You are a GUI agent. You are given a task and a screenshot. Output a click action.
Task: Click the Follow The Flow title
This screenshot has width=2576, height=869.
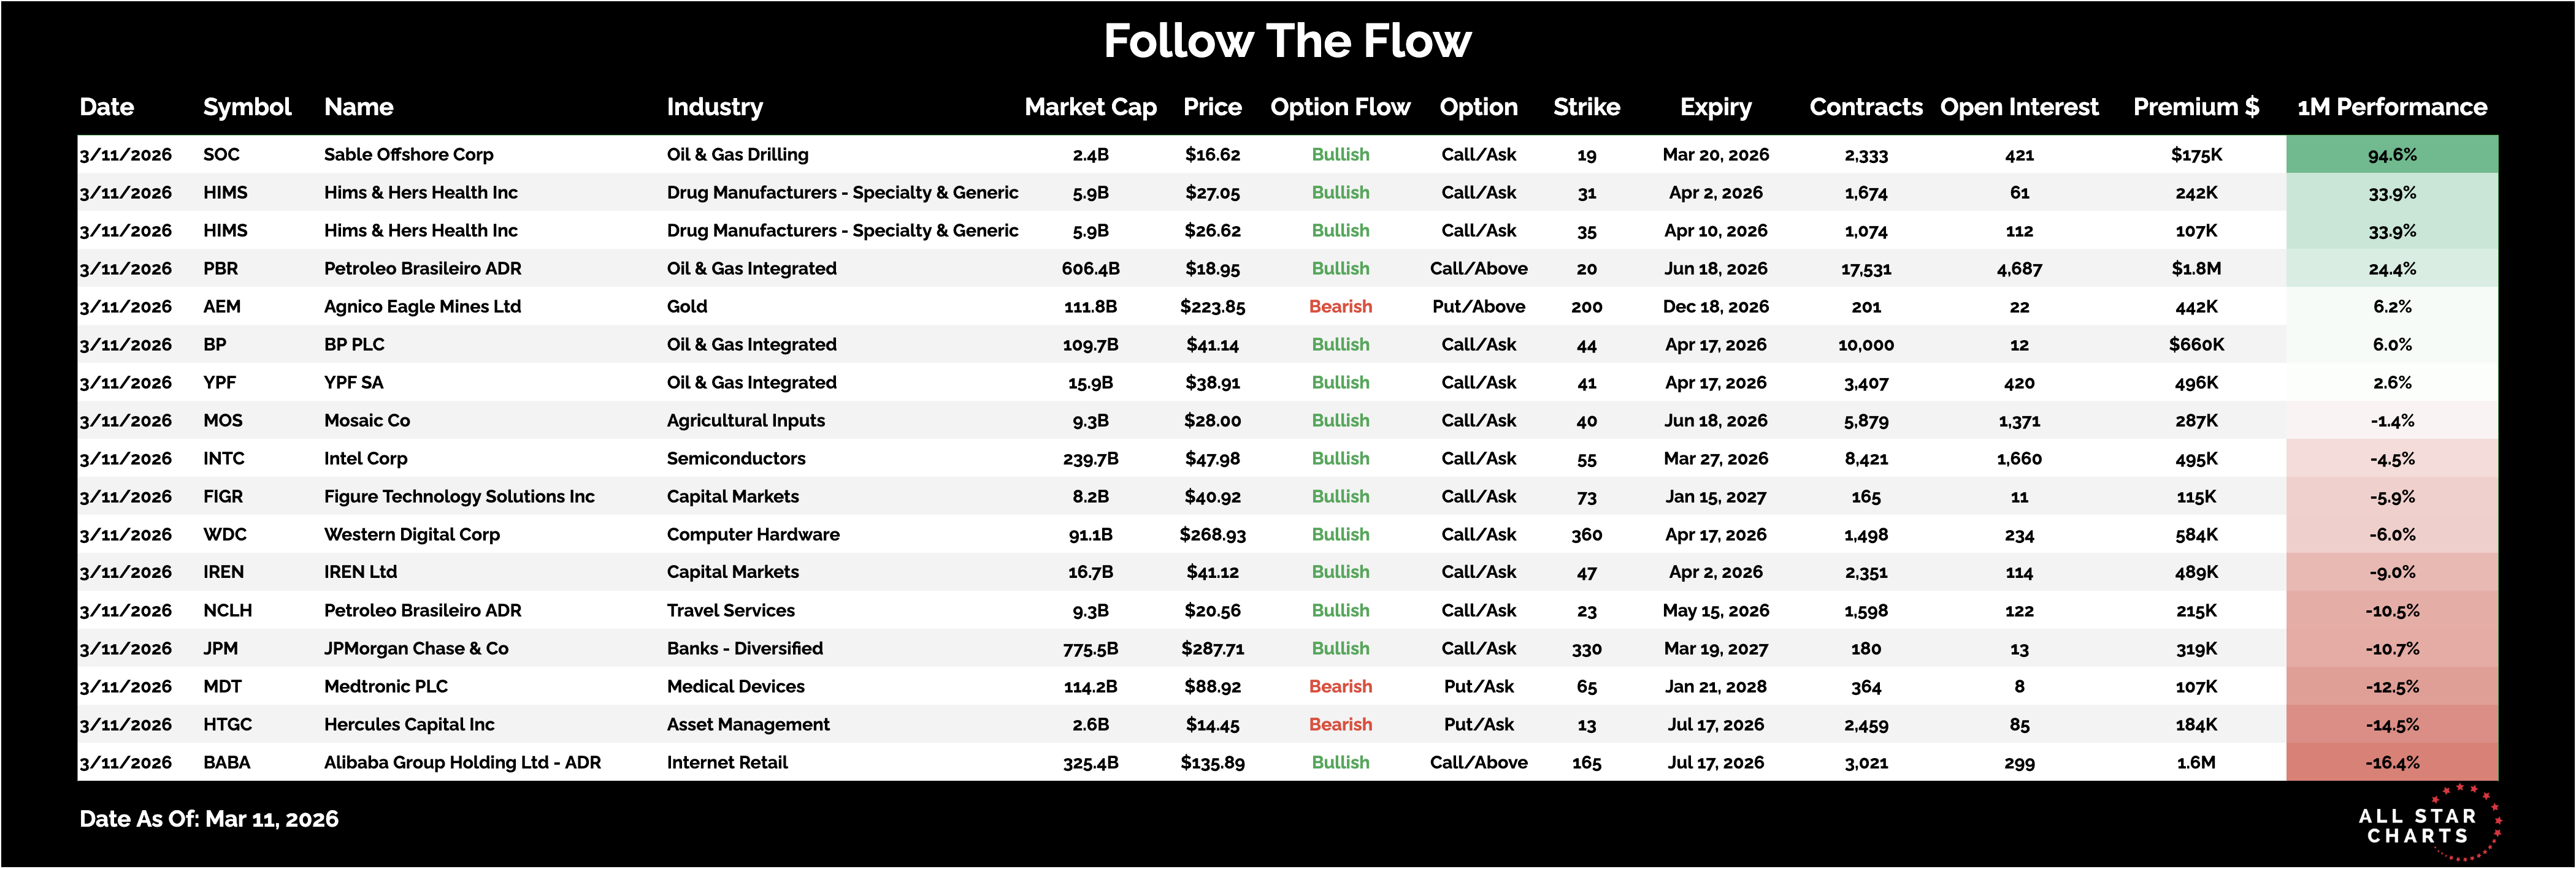1287,42
